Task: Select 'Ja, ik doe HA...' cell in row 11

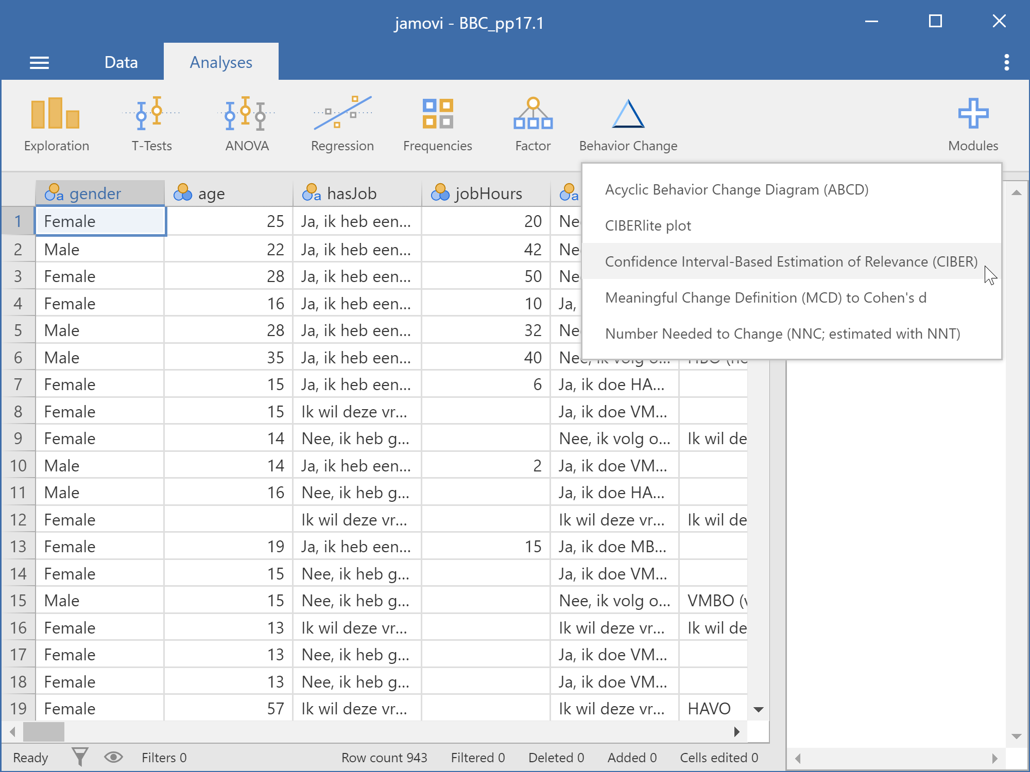Action: tap(615, 493)
